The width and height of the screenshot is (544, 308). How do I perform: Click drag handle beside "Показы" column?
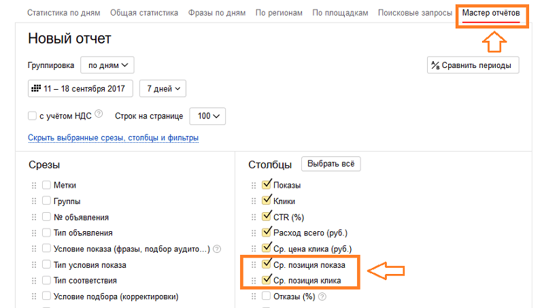coord(253,185)
